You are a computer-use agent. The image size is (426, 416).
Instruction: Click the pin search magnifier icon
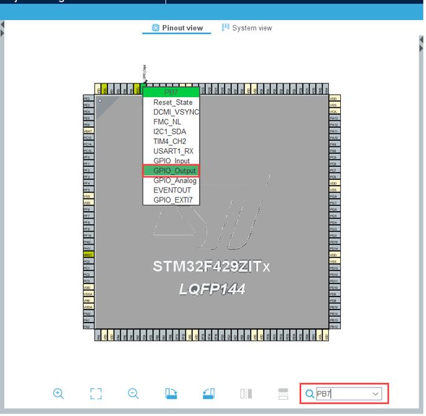(310, 394)
